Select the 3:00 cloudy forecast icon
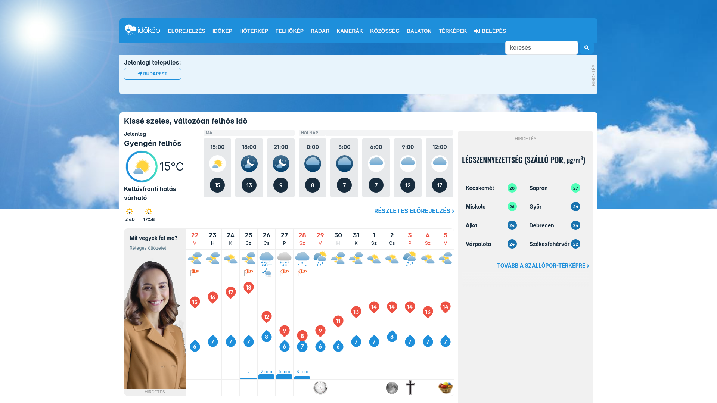Viewport: 717px width, 403px height. point(344,163)
